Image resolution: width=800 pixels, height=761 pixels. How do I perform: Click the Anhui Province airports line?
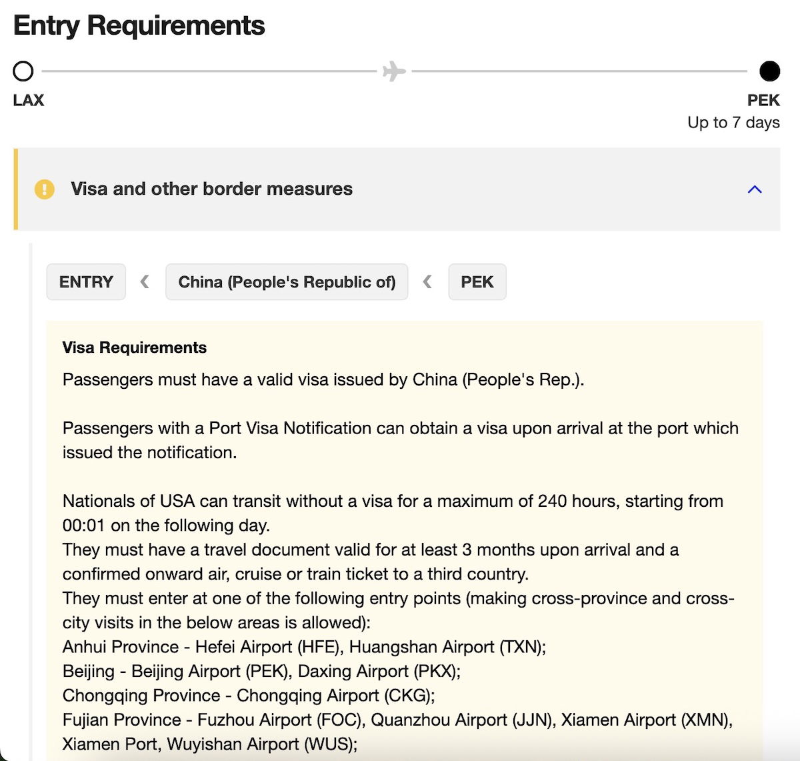[x=304, y=647]
